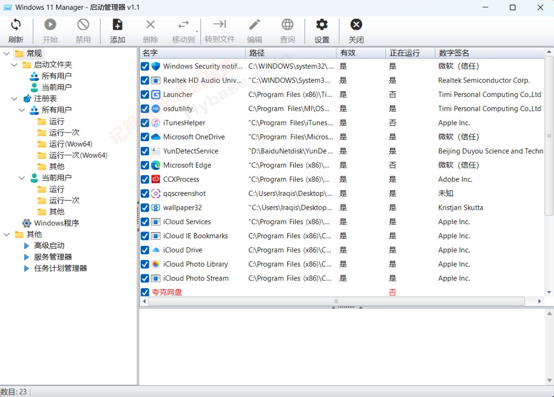Screen dimensions: 554x397
Task: Open 任务计划管理器 in the tree
Action: point(60,268)
